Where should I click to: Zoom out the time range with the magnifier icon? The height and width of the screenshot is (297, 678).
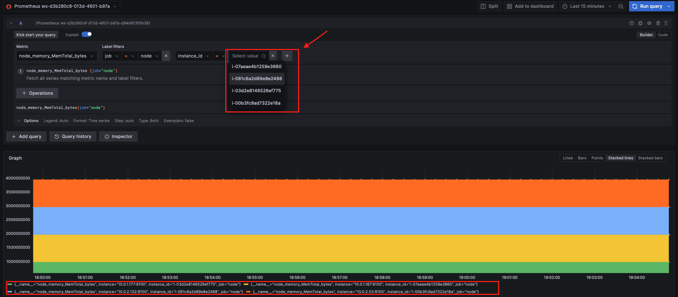click(621, 6)
